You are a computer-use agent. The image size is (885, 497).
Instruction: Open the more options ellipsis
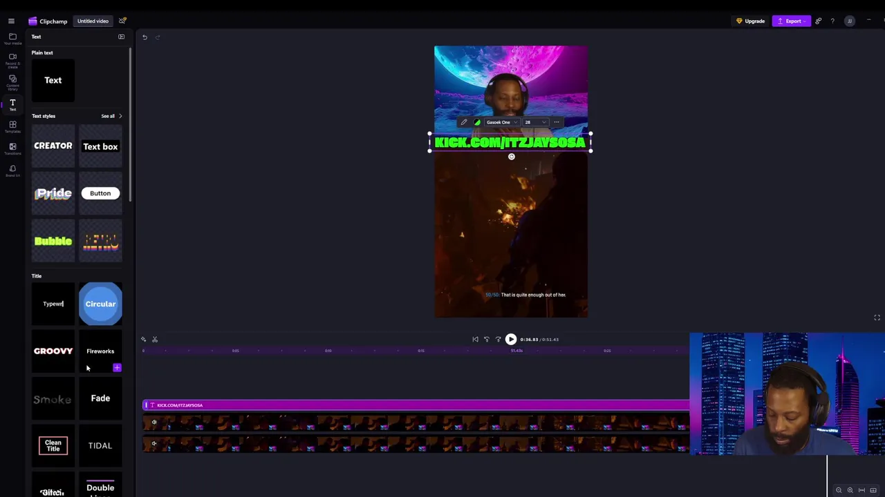pos(557,122)
